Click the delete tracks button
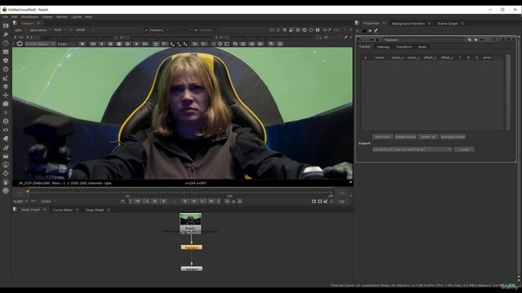This screenshot has width=522, height=293. pyautogui.click(x=405, y=137)
